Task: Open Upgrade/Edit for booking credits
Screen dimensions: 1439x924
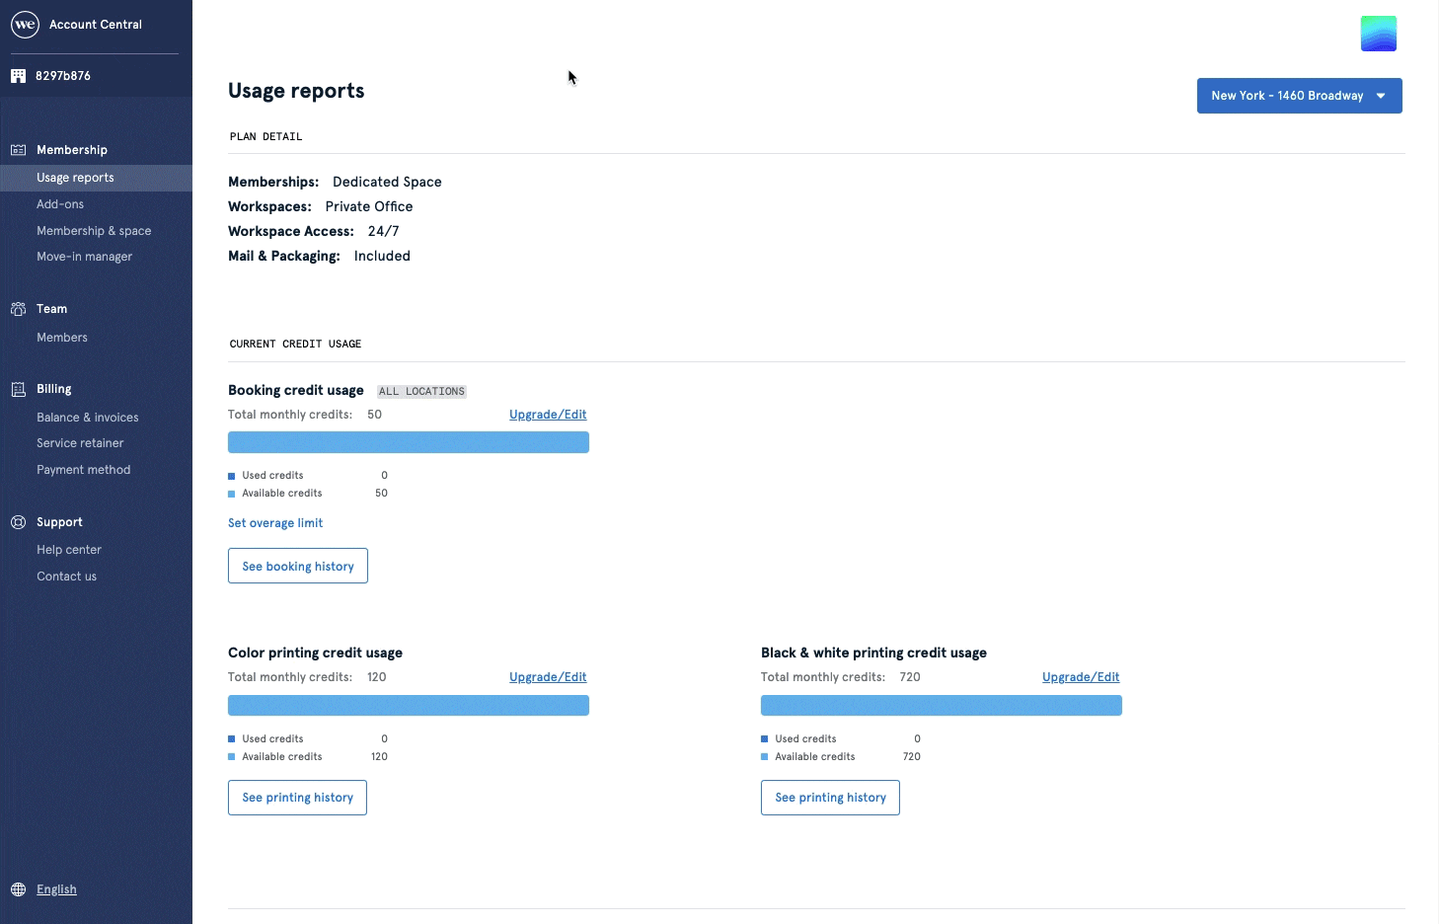Action: pos(547,414)
